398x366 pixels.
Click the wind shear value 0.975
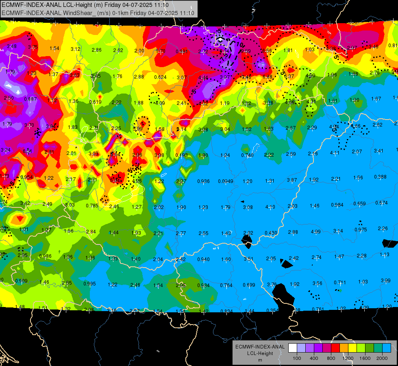pos(361,229)
